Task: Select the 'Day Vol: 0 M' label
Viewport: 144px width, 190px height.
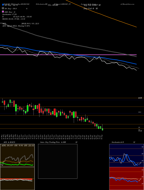Action: pos(90,8)
